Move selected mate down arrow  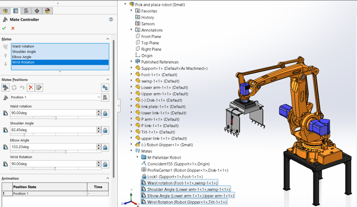6,64
